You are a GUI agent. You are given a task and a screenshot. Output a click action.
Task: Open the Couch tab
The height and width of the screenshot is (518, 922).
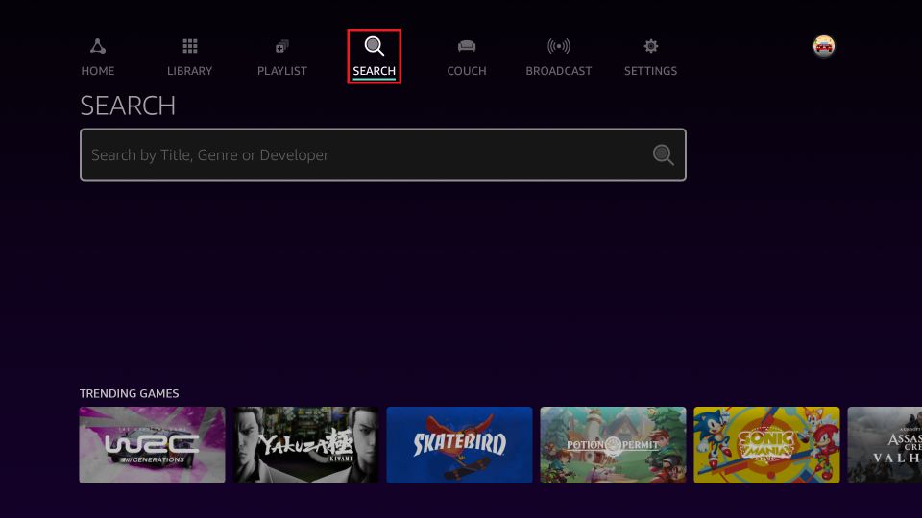point(467,57)
